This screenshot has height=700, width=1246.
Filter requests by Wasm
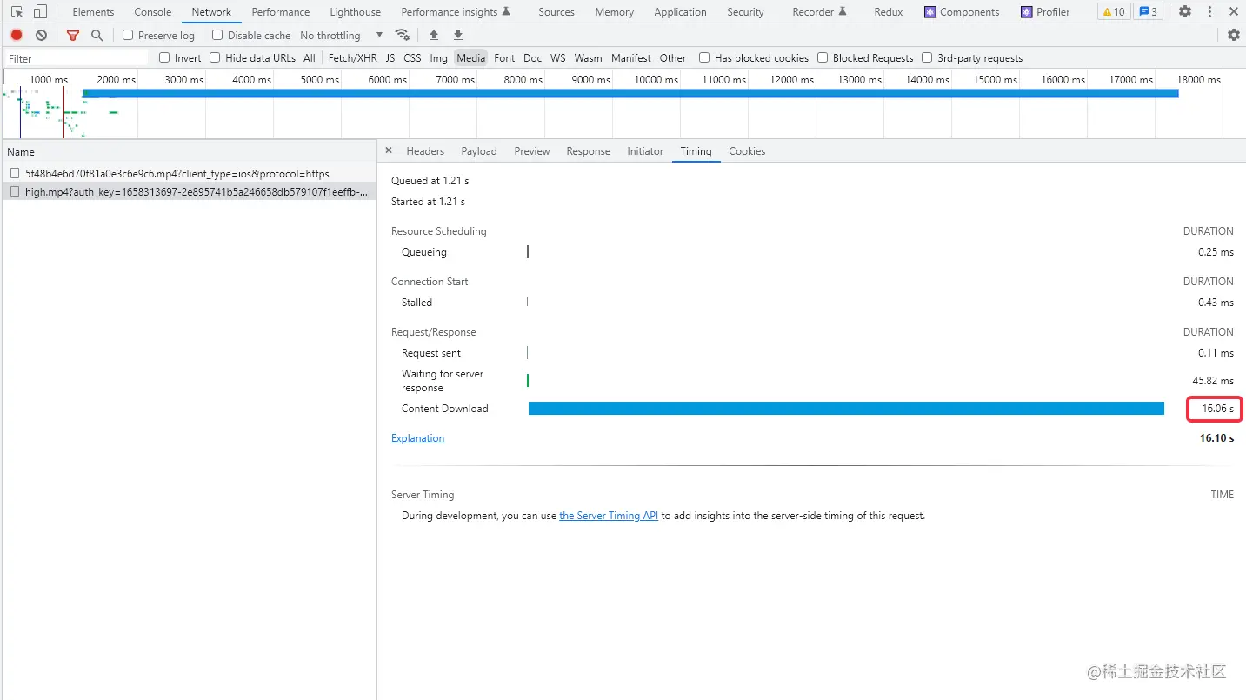pyautogui.click(x=589, y=57)
